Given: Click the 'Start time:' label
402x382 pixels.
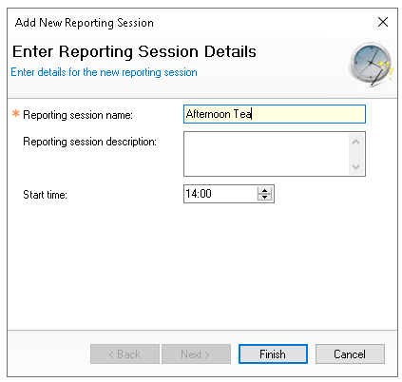Looking at the screenshot, I should (x=45, y=195).
